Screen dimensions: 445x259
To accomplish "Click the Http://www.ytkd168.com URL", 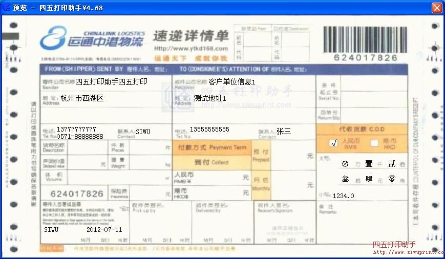I will pos(191,49).
